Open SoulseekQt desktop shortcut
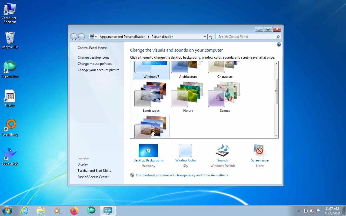 (10, 157)
